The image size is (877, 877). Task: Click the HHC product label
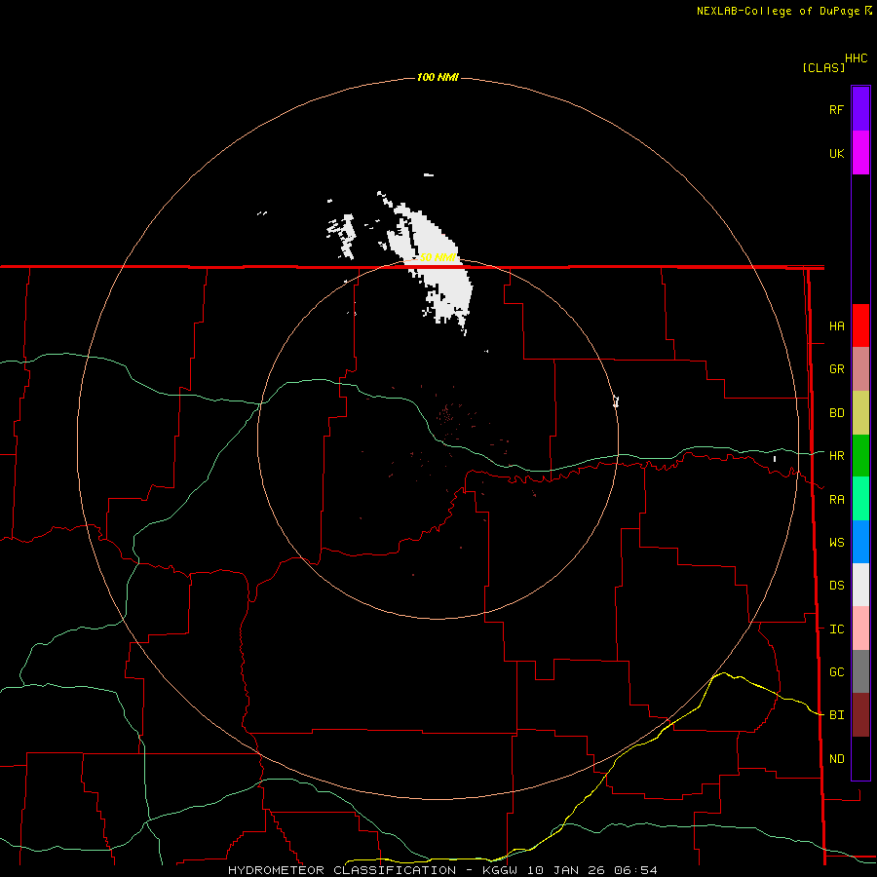[856, 58]
